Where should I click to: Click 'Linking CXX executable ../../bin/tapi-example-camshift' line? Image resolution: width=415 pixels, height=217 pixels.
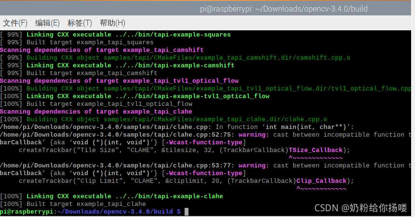click(117, 65)
